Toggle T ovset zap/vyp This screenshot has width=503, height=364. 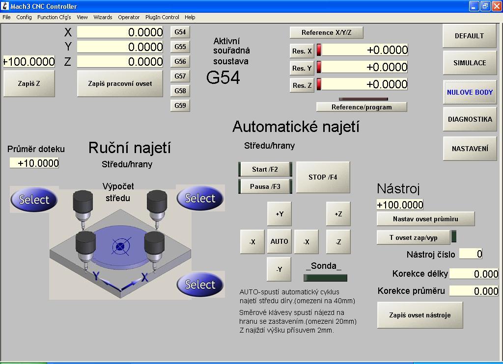[413, 237]
